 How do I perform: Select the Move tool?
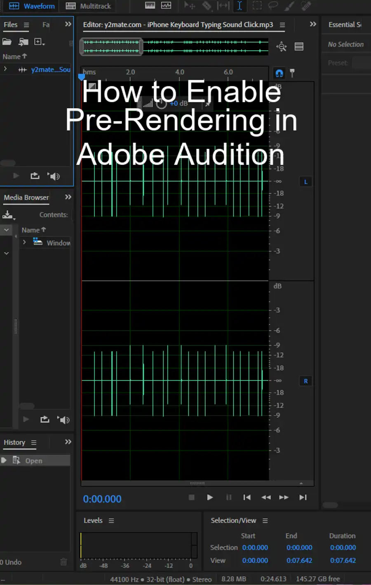click(x=190, y=6)
